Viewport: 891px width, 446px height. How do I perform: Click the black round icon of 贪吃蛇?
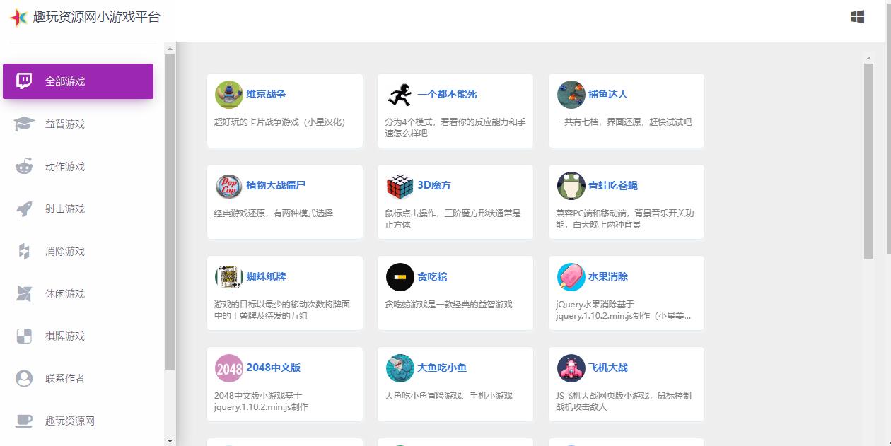(x=400, y=277)
